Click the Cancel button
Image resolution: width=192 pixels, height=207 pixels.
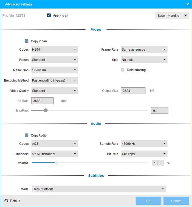176,201
